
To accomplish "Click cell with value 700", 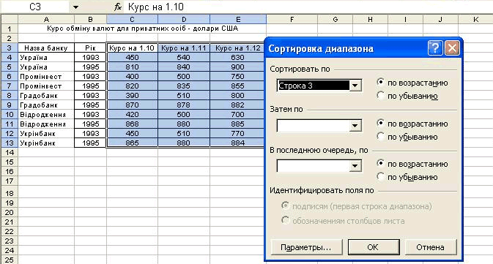I will pos(238,115).
